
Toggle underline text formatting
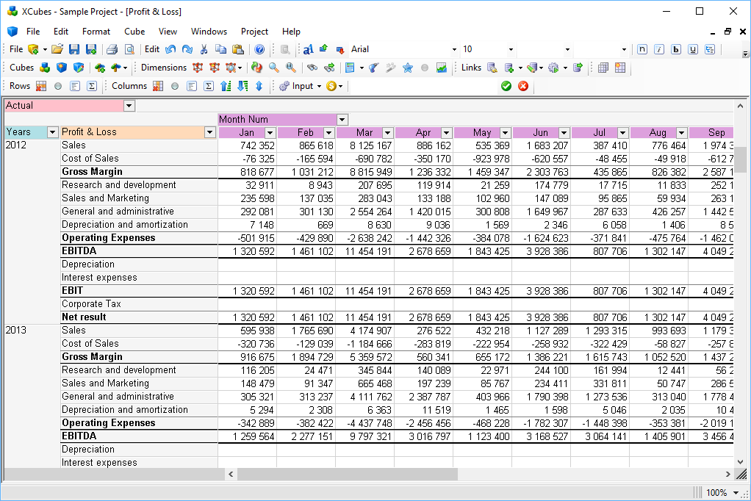[692, 49]
